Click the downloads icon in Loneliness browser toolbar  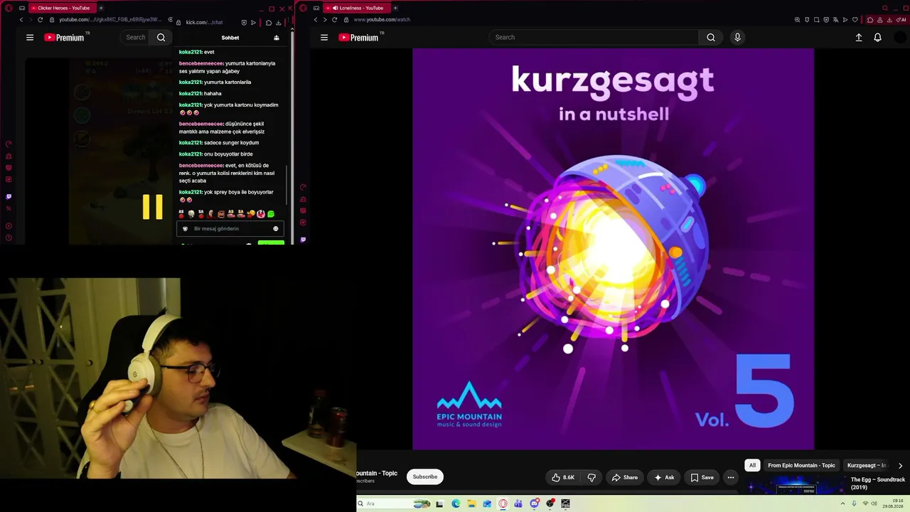coord(890,19)
